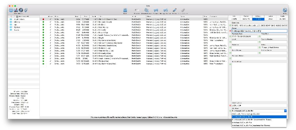The image size is (296, 130).
Task: Toggle the switch left of Artwork Search
Action: [136, 10]
